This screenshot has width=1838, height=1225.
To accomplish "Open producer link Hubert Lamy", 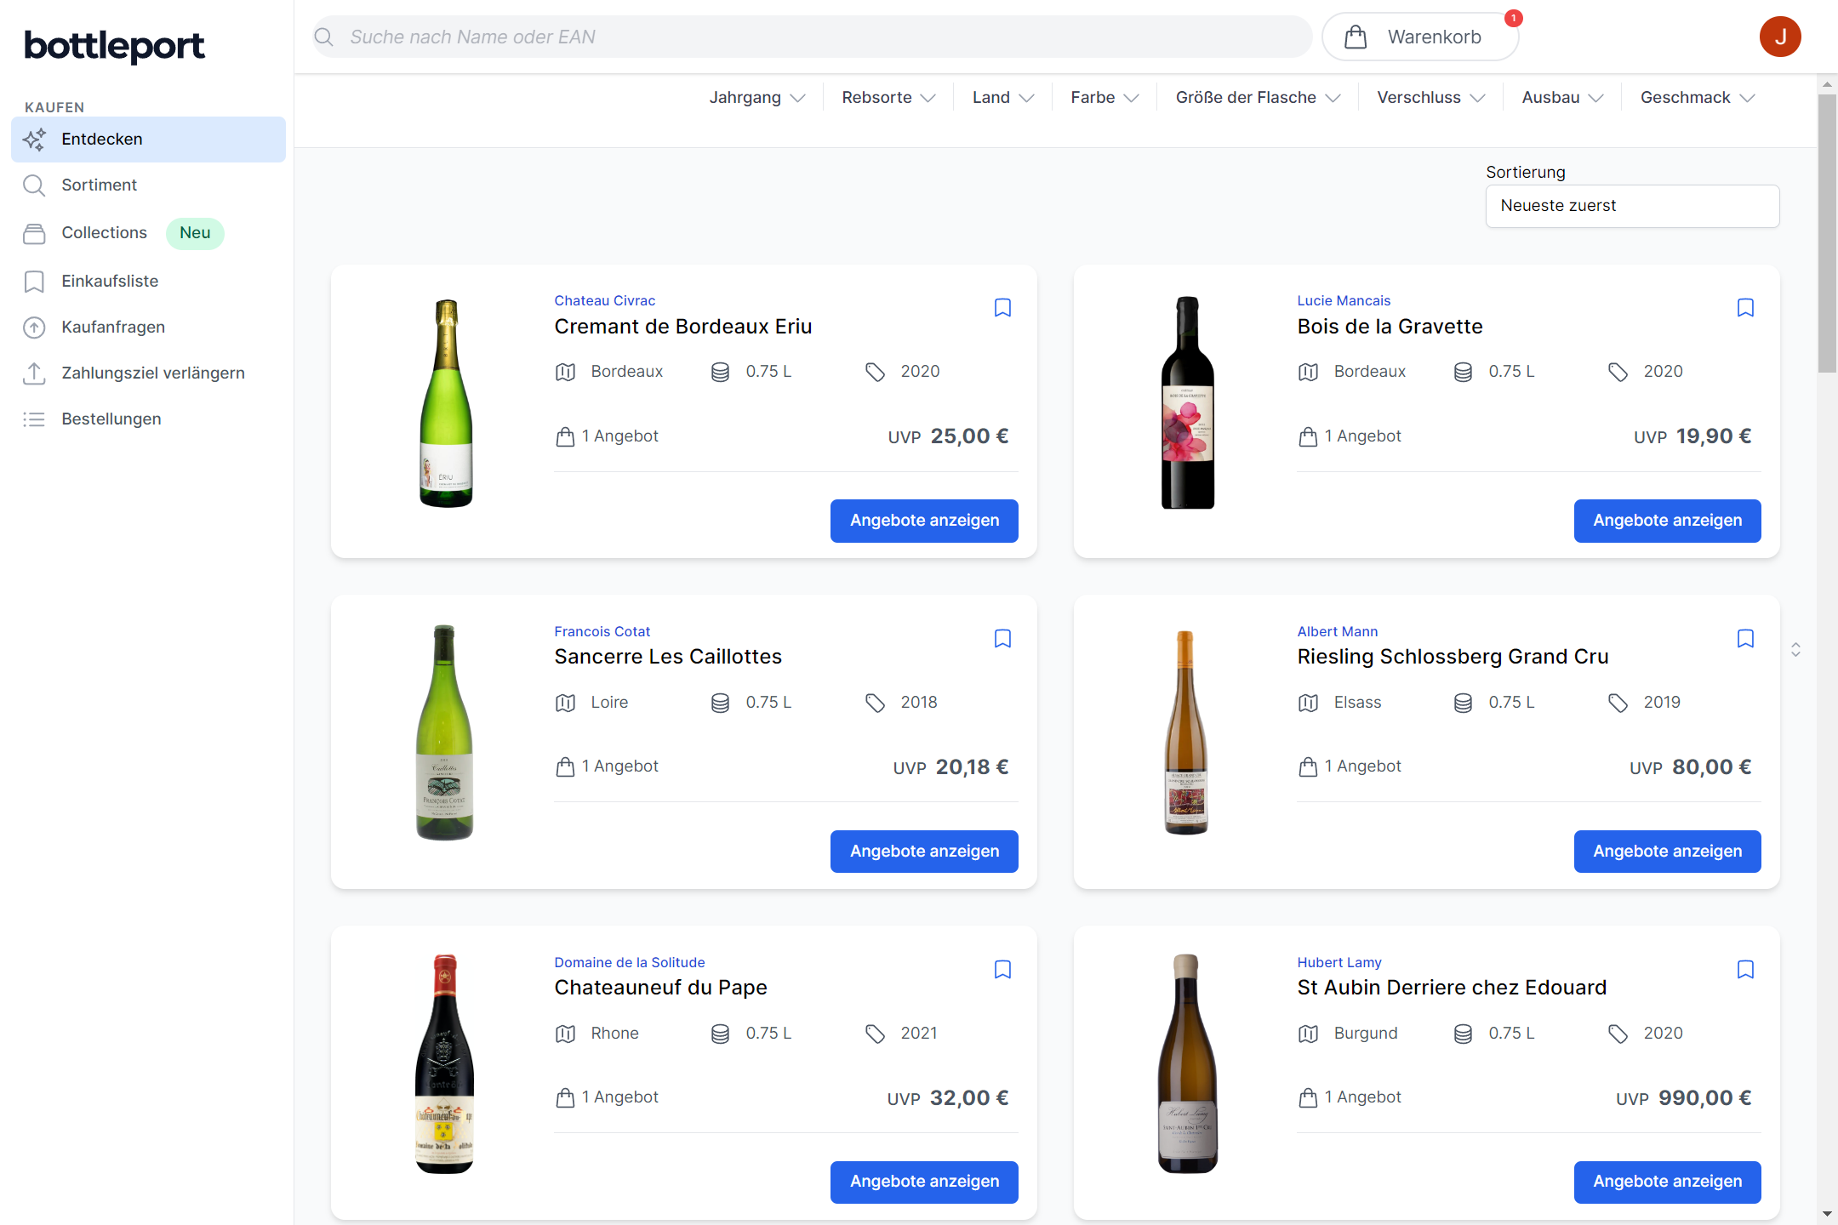I will click(x=1339, y=963).
